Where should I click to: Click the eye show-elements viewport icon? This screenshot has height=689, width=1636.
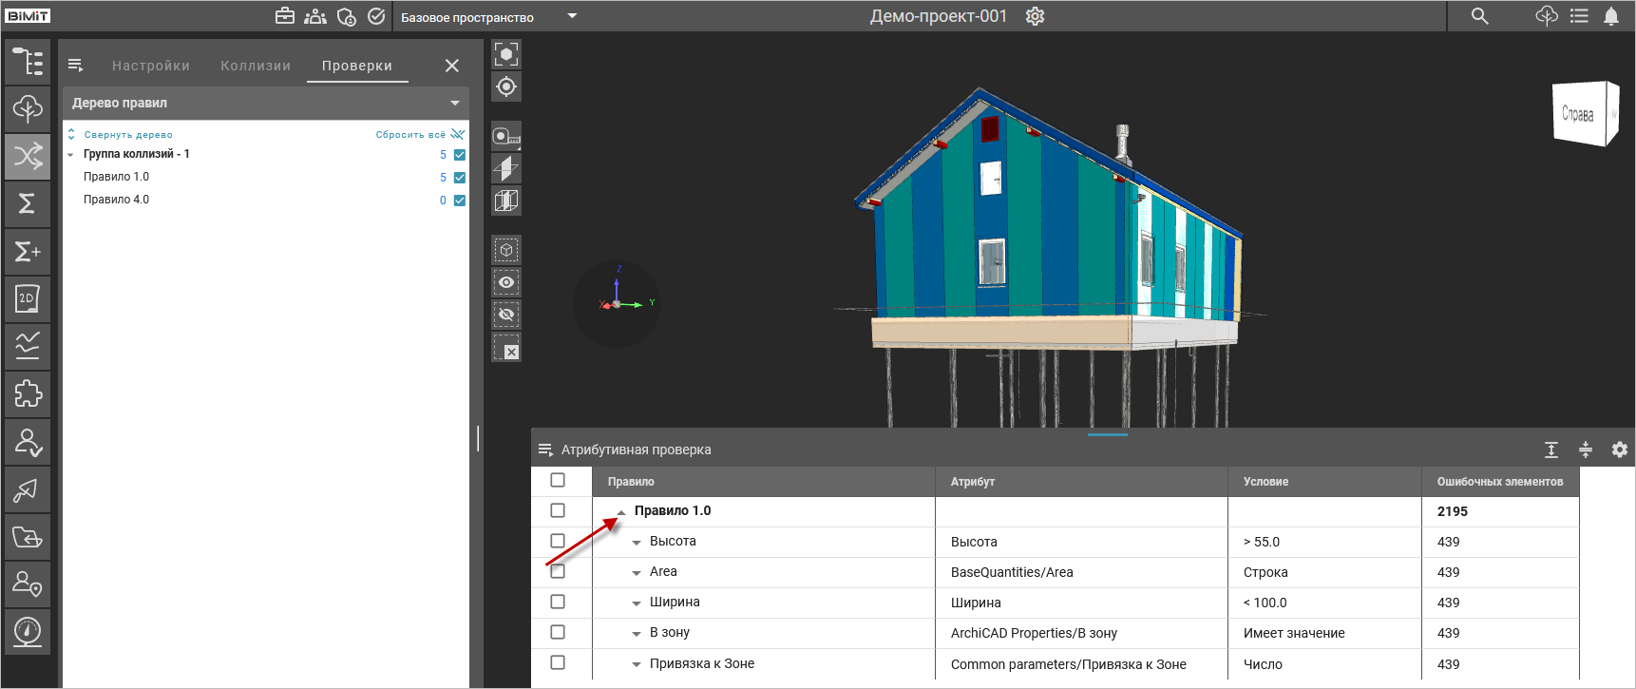506,282
